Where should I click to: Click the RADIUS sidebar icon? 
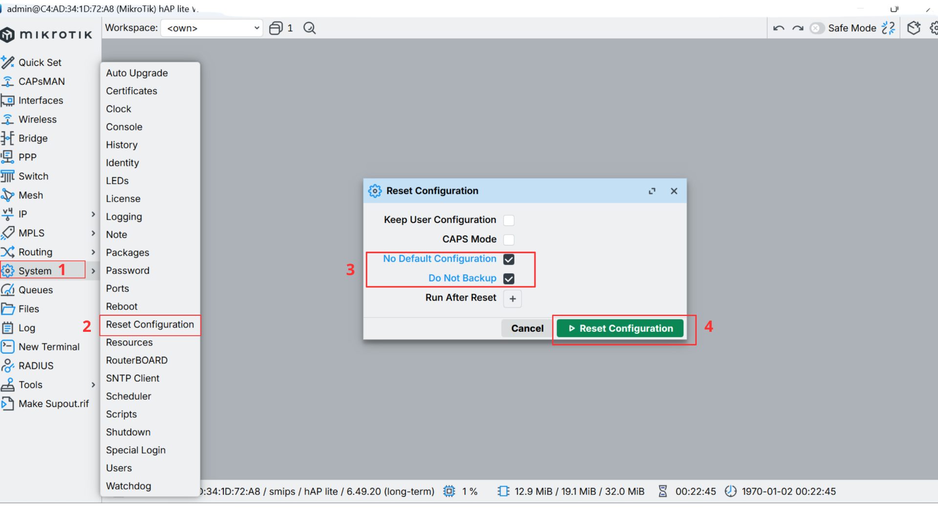[x=8, y=365]
